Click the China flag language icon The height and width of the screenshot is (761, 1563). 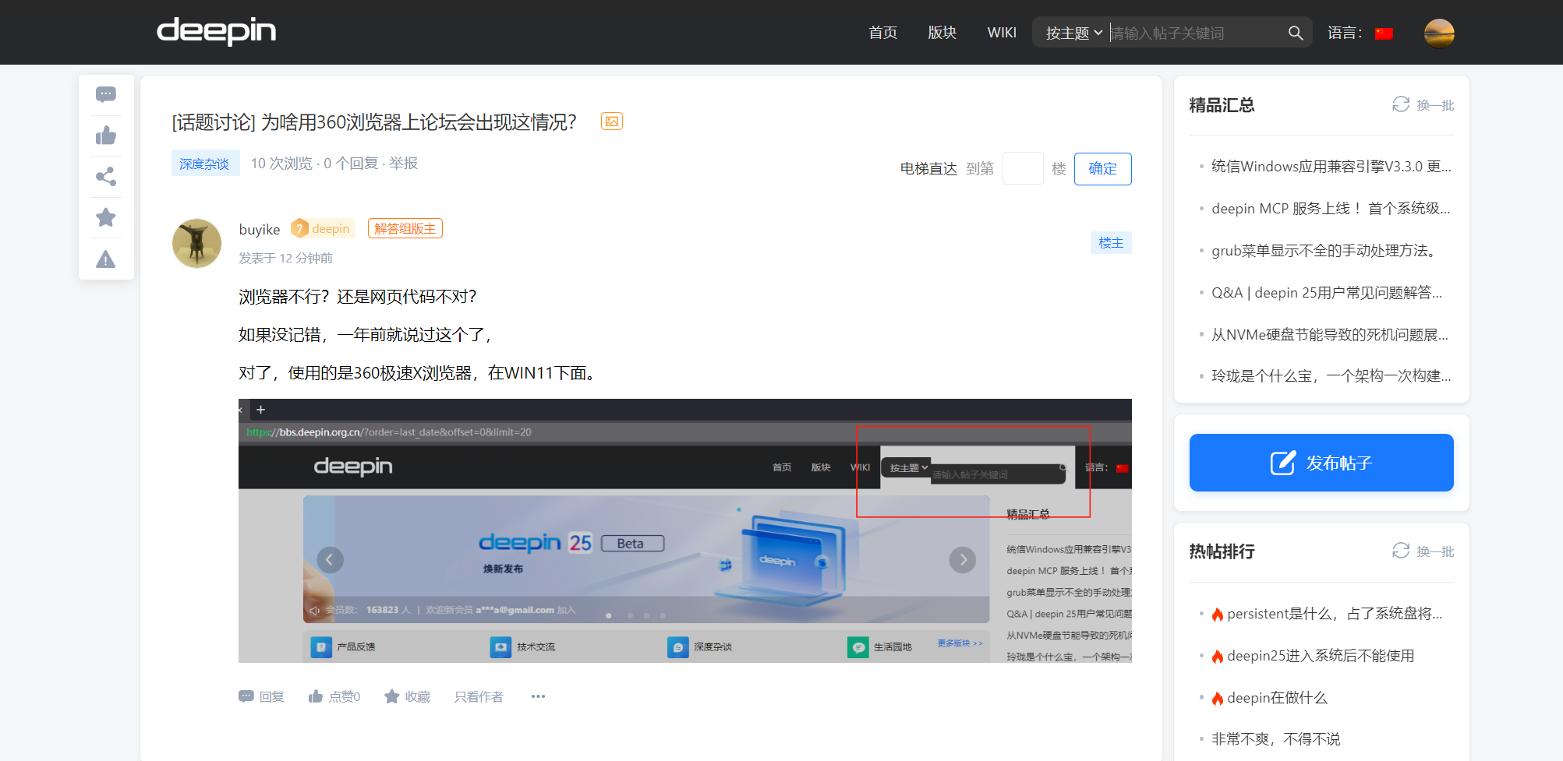[1384, 33]
